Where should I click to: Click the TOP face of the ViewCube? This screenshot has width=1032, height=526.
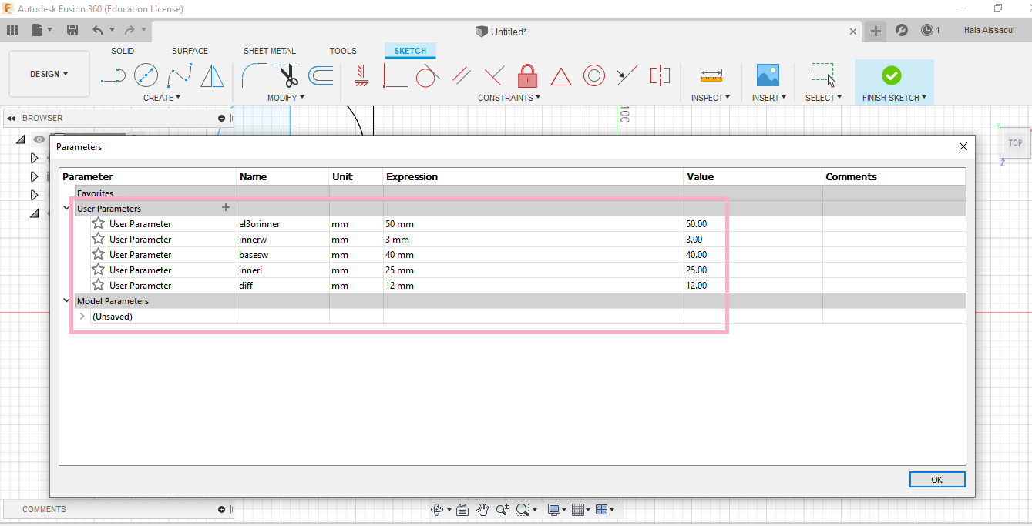tap(1015, 142)
